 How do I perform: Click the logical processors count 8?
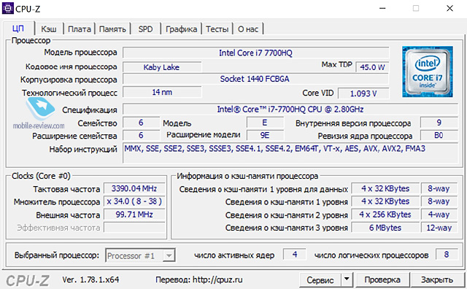447,255
